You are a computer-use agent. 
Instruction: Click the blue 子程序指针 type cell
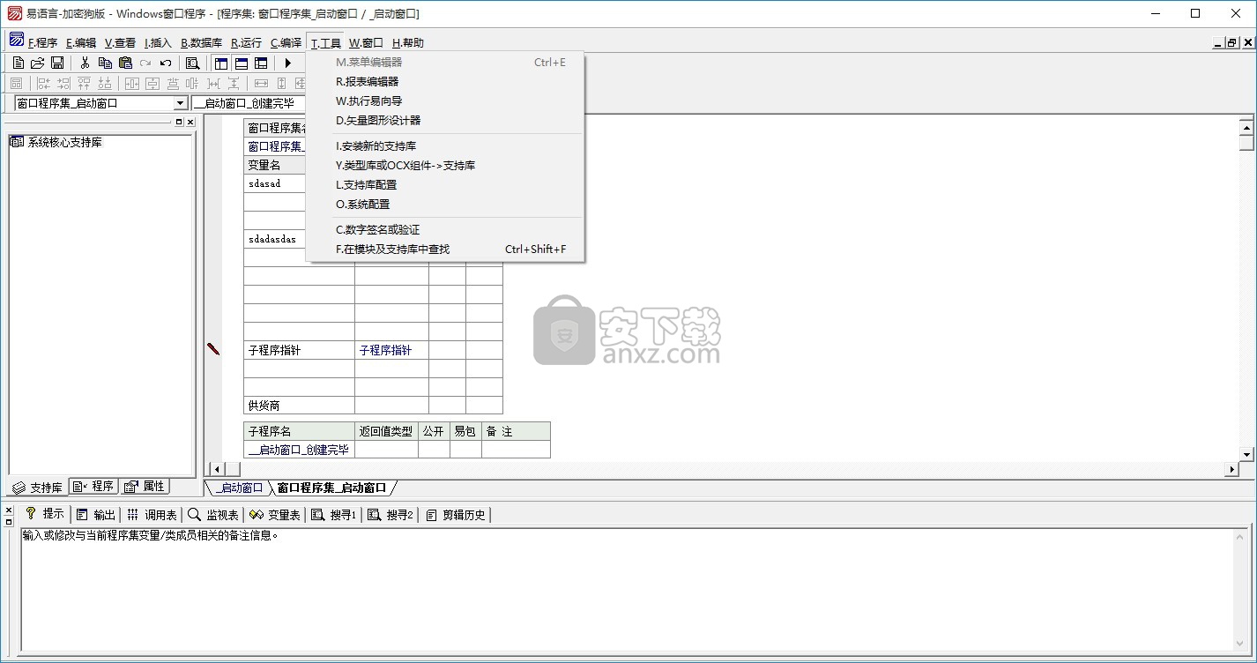[x=391, y=350]
